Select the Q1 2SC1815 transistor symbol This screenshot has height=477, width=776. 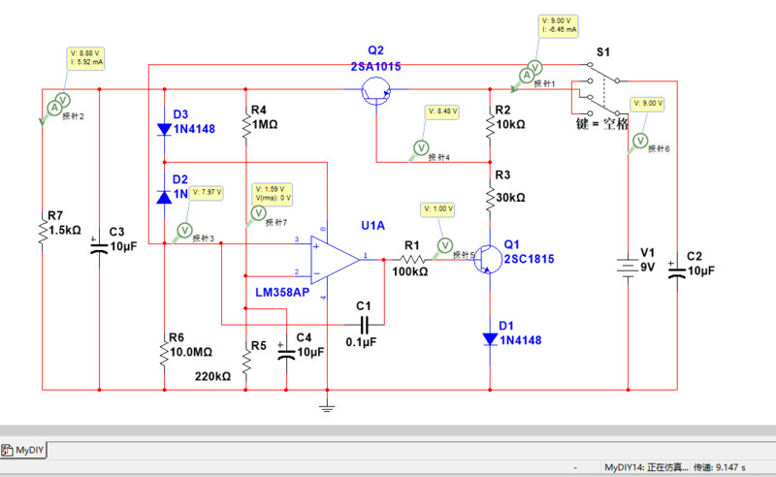coord(487,259)
